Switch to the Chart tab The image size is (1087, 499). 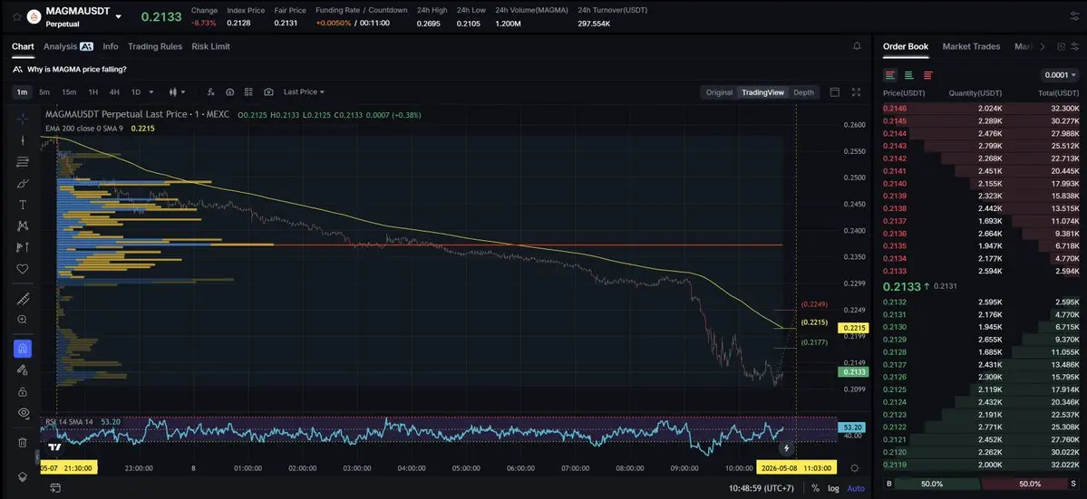[23, 46]
